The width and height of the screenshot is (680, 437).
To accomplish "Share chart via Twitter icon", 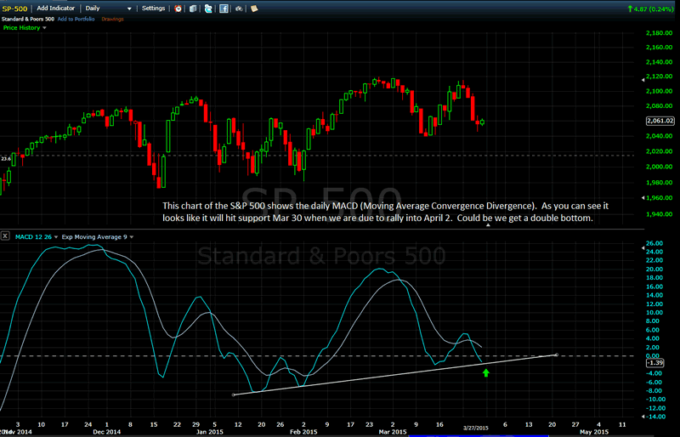I will [x=208, y=8].
